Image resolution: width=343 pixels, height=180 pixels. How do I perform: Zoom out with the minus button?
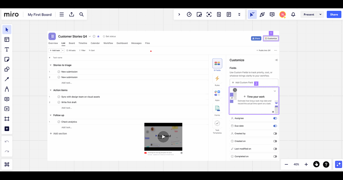coord(286,164)
